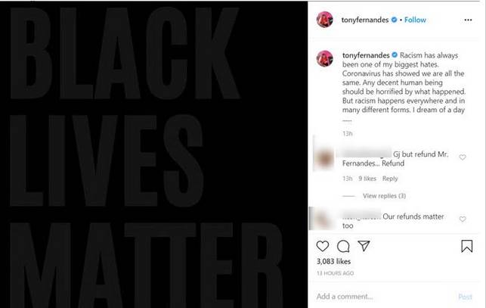
Task: Like the 'Gj but refund' comment
Action: (x=463, y=157)
